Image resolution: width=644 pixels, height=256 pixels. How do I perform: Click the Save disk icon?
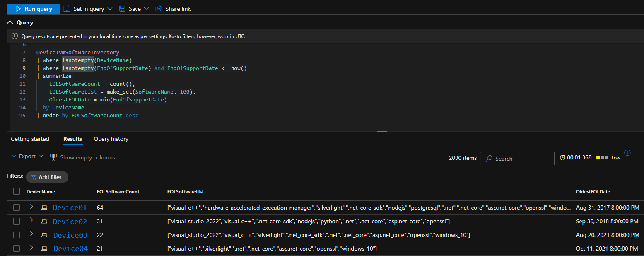pos(122,9)
